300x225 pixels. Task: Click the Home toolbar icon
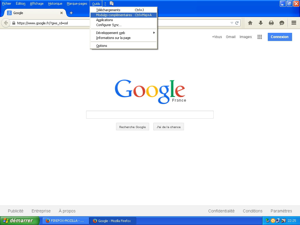coord(250,23)
